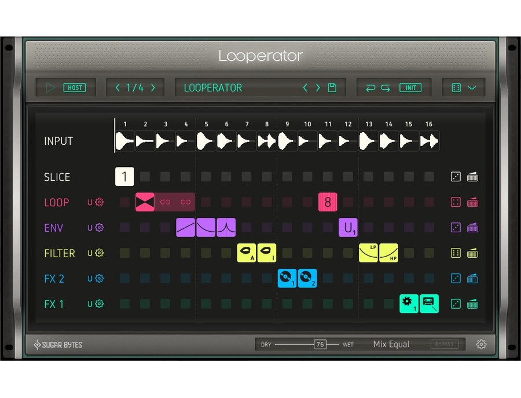Click the empty FX 1 step under column 1
Image resolution: width=521 pixels, height=398 pixels.
pyautogui.click(x=124, y=304)
